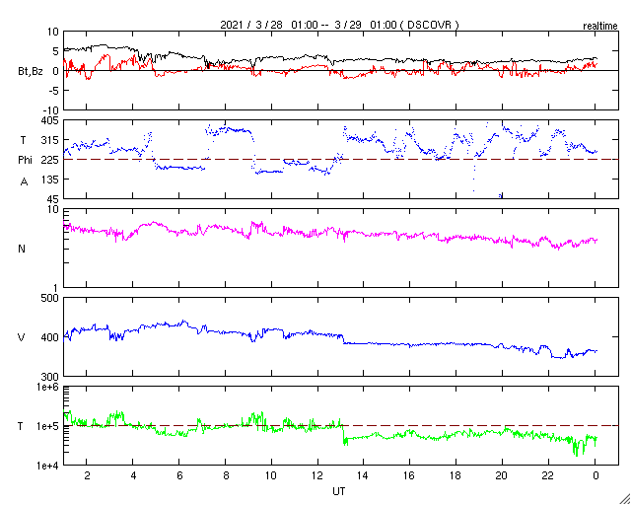
Task: Click the 'A' label below Phi
Action: 24,182
